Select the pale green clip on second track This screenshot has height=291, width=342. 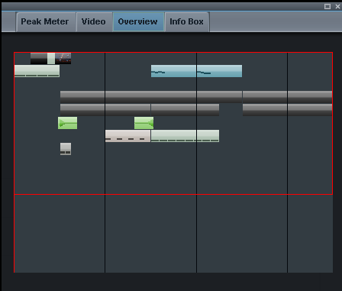click(37, 71)
